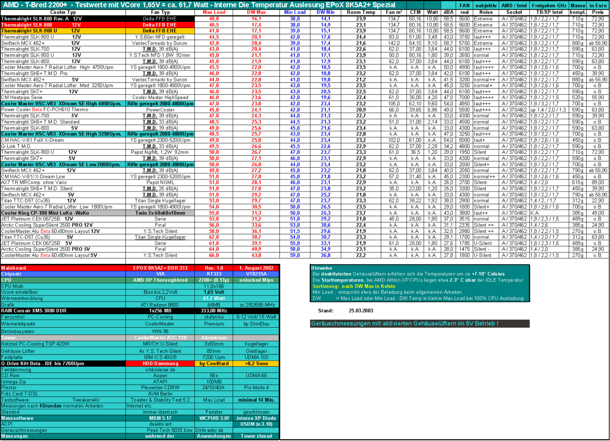Select the '>0,2 Sone' cell
610x441 pixels.
point(256,363)
